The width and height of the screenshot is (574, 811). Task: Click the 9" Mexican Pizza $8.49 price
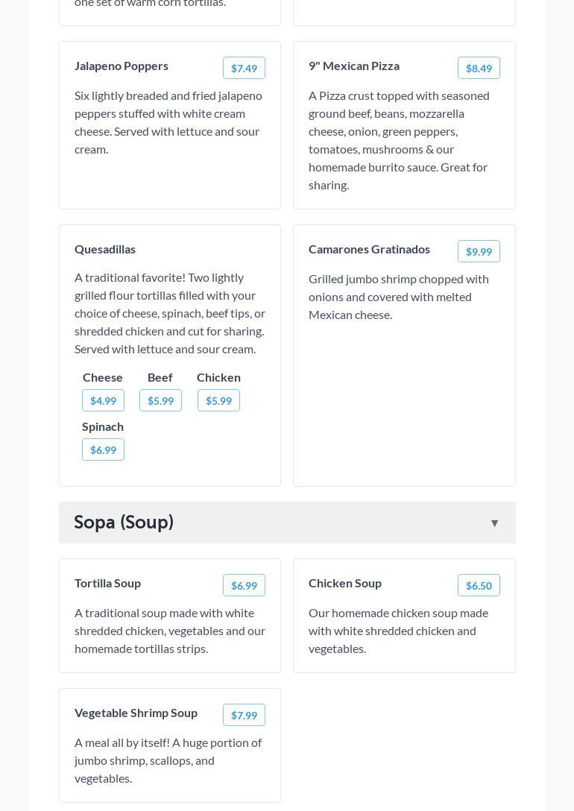[479, 68]
